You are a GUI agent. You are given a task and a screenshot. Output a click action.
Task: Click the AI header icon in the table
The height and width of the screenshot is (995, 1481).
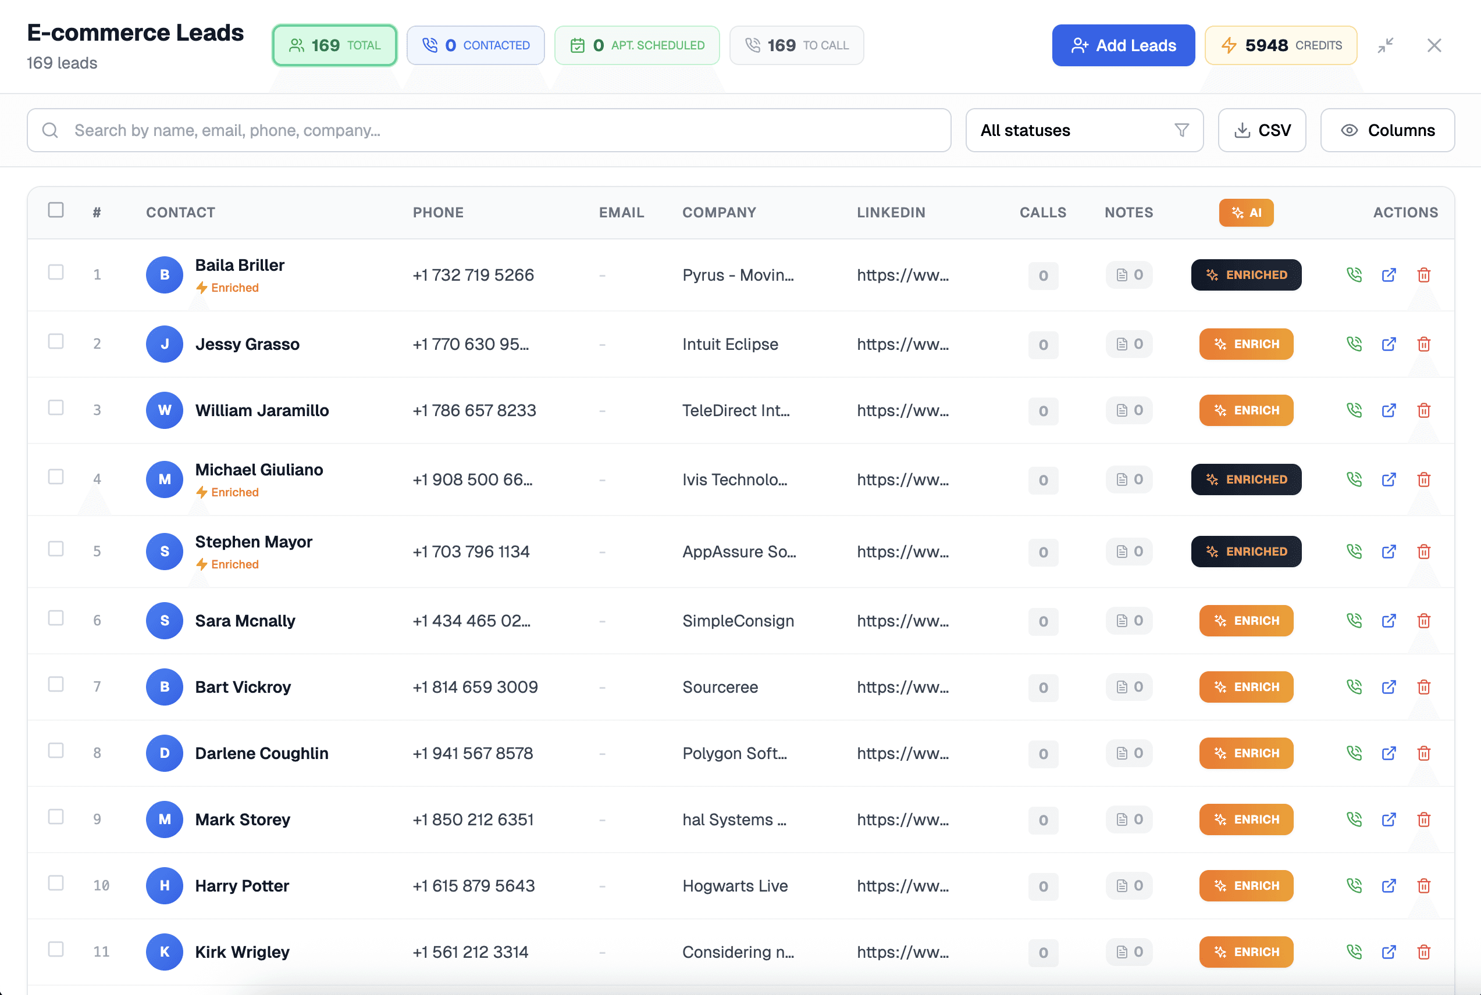[1246, 213]
